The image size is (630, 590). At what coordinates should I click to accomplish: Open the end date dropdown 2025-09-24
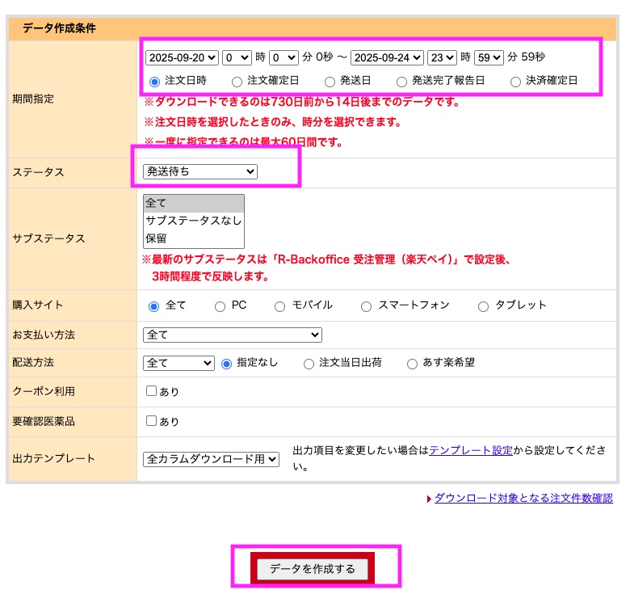point(387,57)
